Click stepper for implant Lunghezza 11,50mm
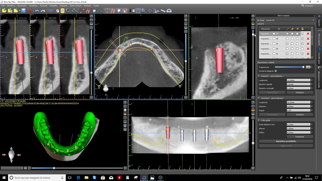The height and width of the screenshot is (181, 322). pyautogui.click(x=312, y=80)
